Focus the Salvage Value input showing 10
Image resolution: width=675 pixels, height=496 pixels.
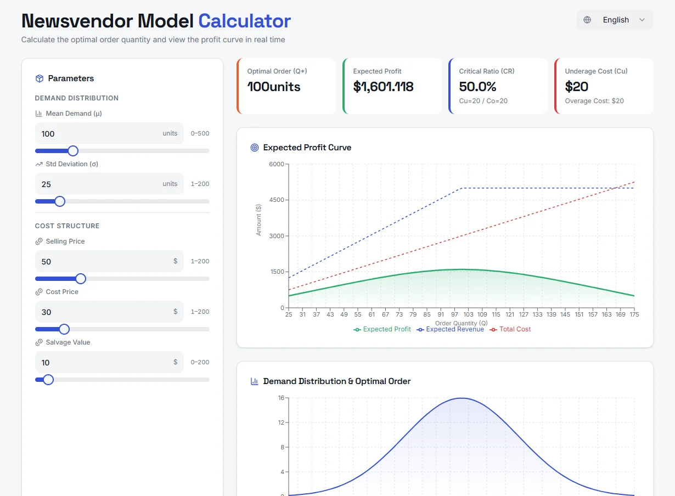109,362
